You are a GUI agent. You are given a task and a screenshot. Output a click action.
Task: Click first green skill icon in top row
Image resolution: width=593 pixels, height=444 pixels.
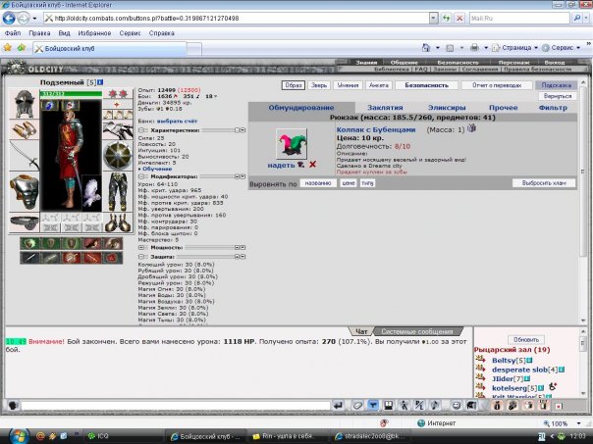click(29, 243)
